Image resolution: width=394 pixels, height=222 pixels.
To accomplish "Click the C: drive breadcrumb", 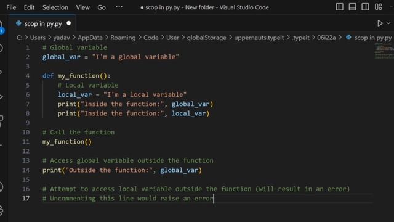I will point(19,38).
